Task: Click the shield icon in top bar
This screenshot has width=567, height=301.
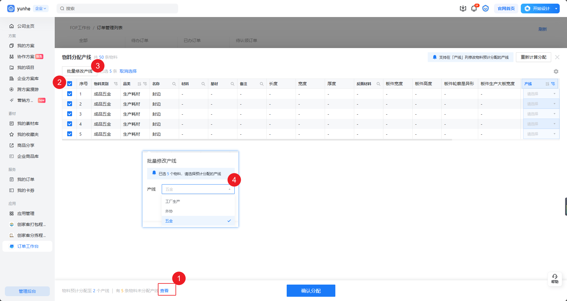Action: tap(486, 9)
